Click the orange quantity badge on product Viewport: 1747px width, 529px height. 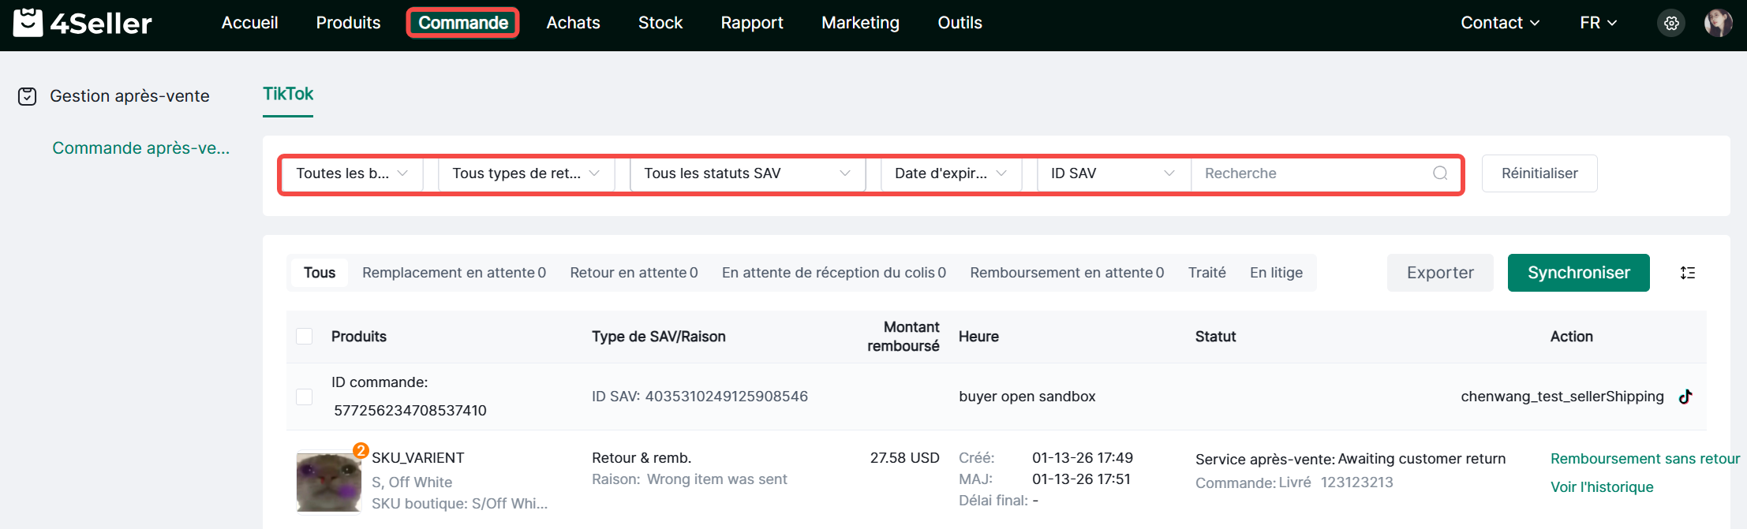pyautogui.click(x=361, y=450)
